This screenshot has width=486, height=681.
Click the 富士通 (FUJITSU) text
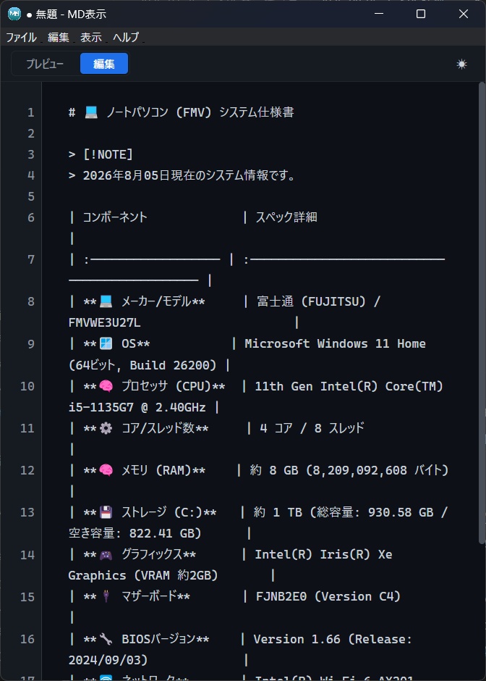click(x=311, y=301)
